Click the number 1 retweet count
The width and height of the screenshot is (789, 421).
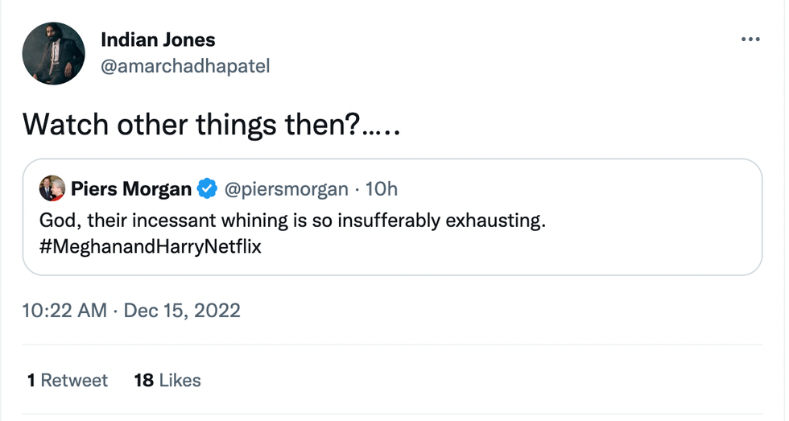click(x=31, y=380)
